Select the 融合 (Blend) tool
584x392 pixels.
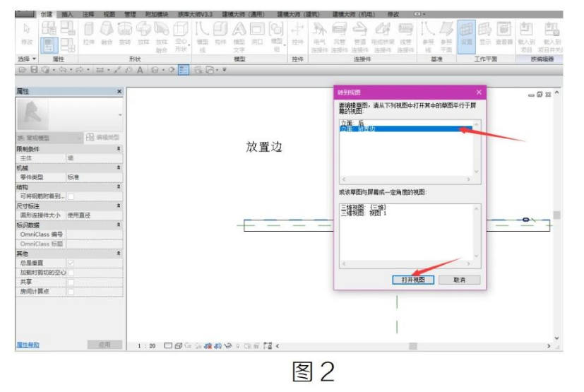(107, 33)
